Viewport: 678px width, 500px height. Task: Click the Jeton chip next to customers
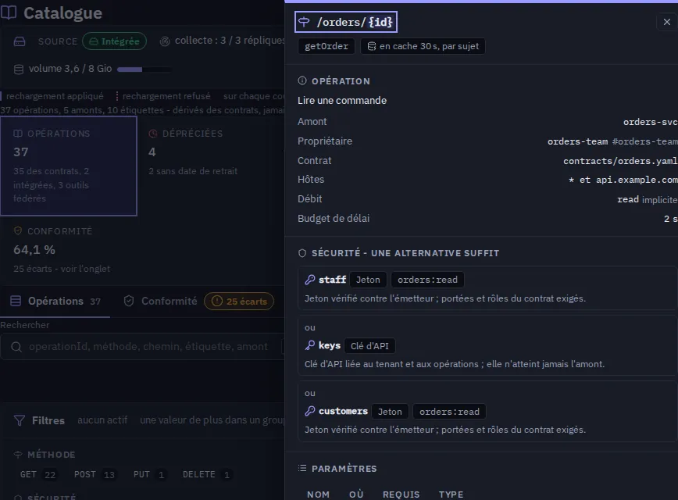390,412
